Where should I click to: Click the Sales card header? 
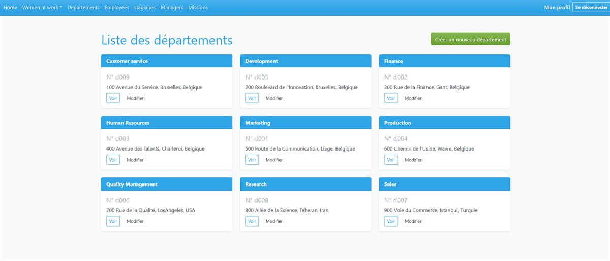pos(444,184)
